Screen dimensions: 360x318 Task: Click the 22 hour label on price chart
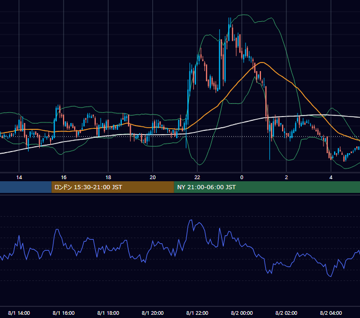pos(197,178)
